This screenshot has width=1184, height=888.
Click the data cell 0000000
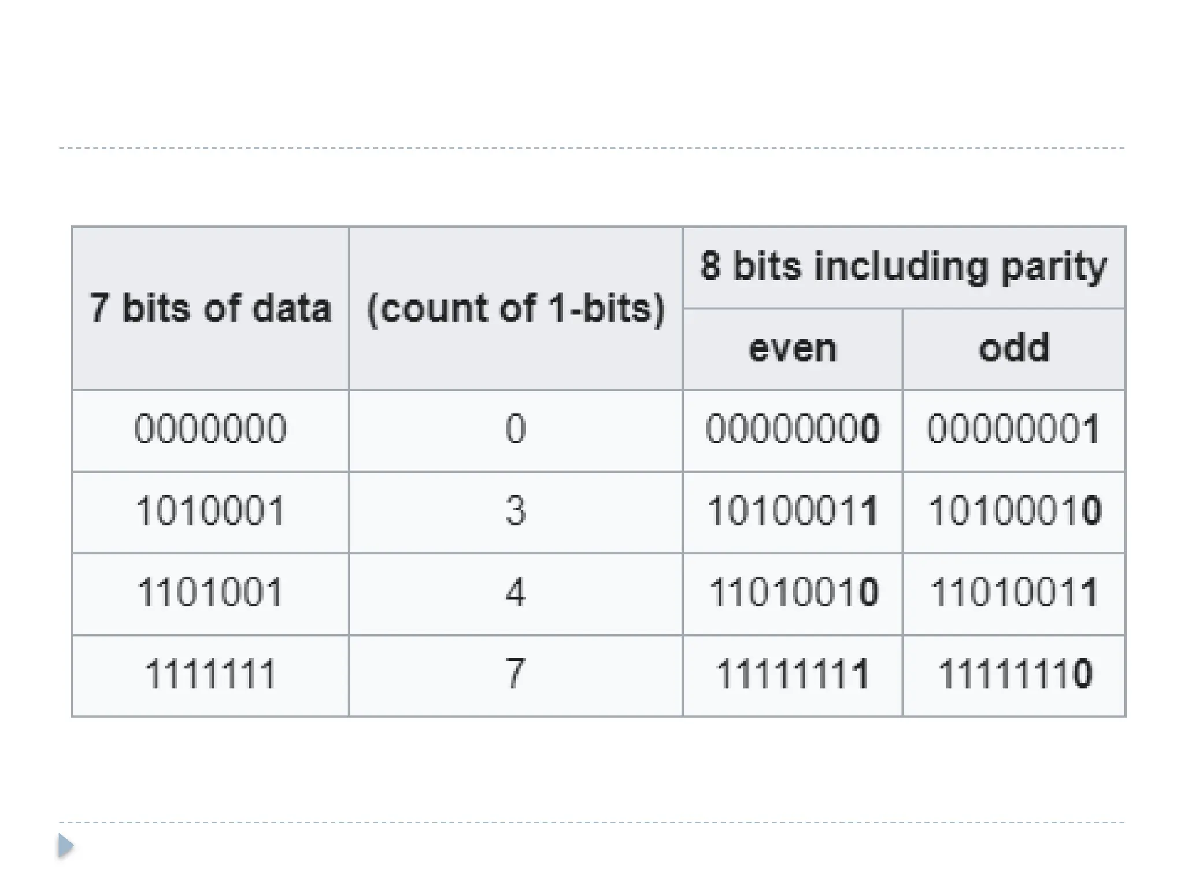[210, 430]
